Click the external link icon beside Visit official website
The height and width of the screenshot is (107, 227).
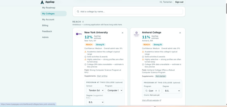(160, 100)
